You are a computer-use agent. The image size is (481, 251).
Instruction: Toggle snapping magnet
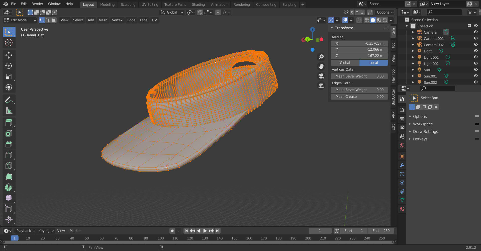coord(200,12)
